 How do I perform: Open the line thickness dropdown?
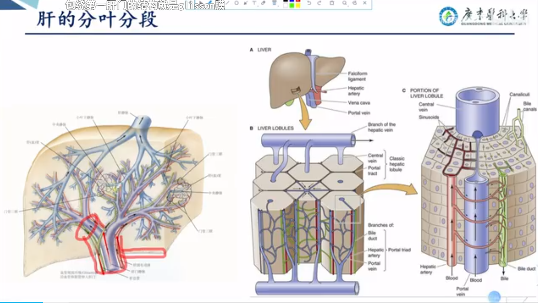coord(274,3)
